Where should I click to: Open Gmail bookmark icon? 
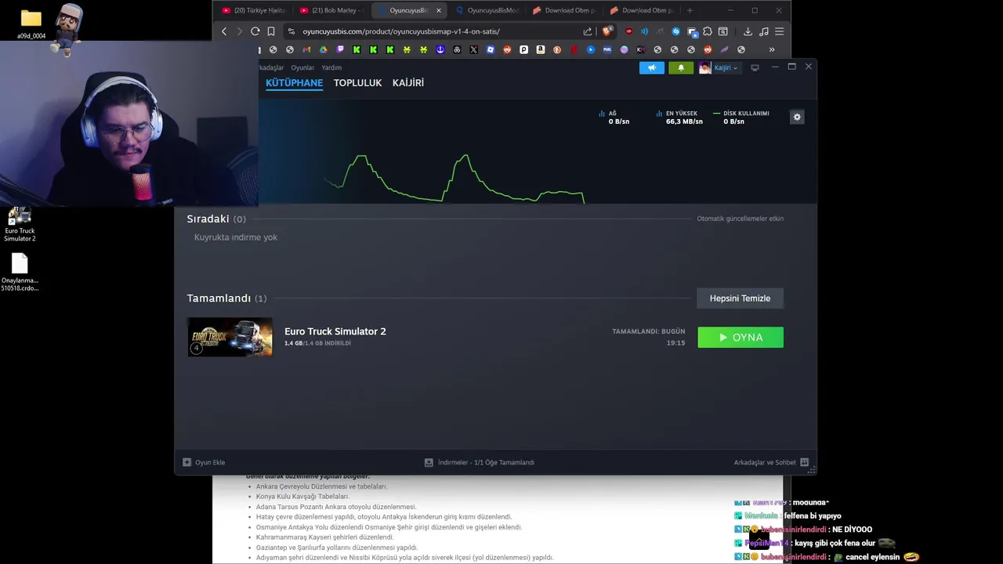(306, 49)
